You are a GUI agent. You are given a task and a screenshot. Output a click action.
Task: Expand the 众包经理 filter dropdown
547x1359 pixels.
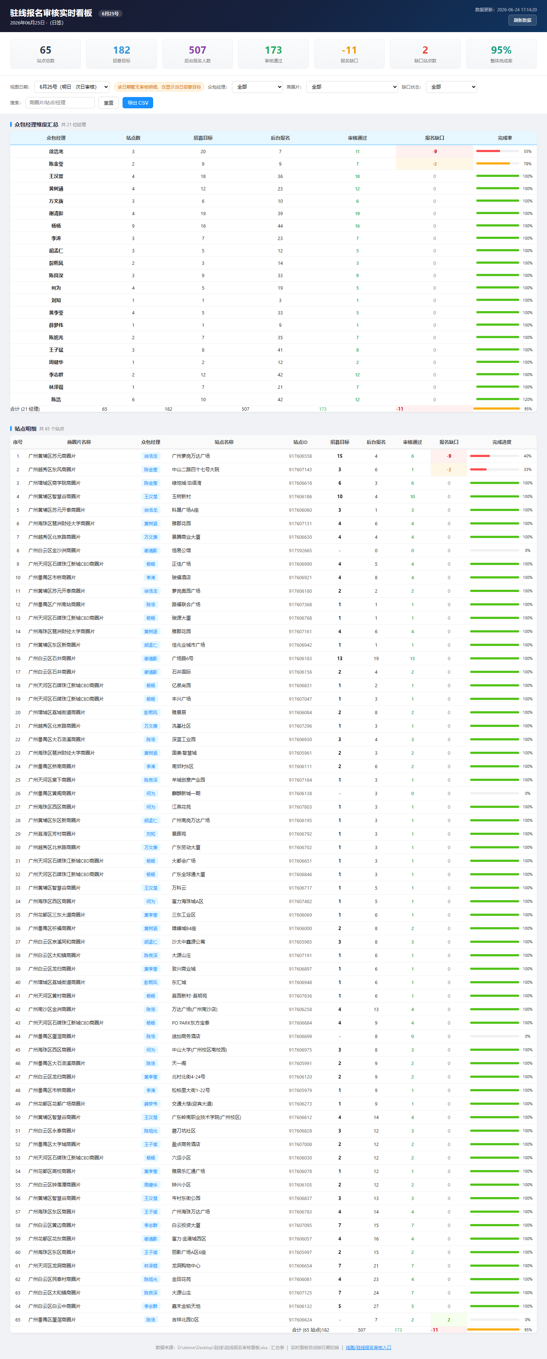tap(257, 87)
